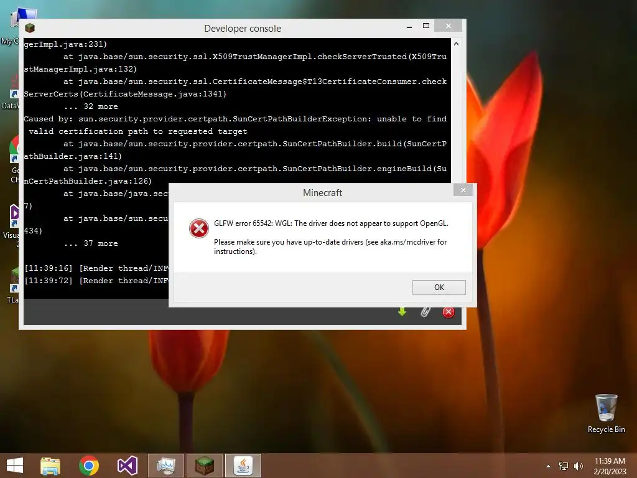Select the Google Chrome desktop shortcut

pos(13,159)
